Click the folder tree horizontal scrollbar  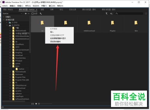pos(13,101)
